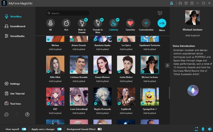Add keybind for Ariana Grande
This screenshot has height=132, width=213.
pos(79,49)
